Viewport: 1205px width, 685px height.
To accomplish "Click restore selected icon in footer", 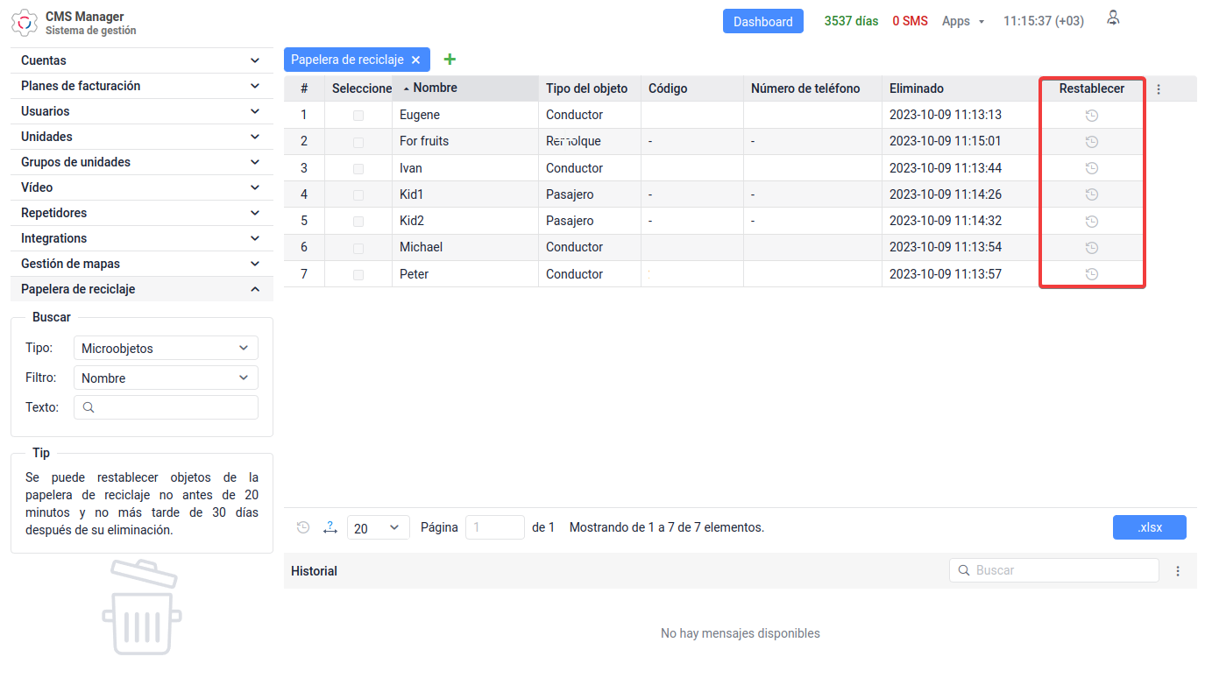I will tap(303, 527).
